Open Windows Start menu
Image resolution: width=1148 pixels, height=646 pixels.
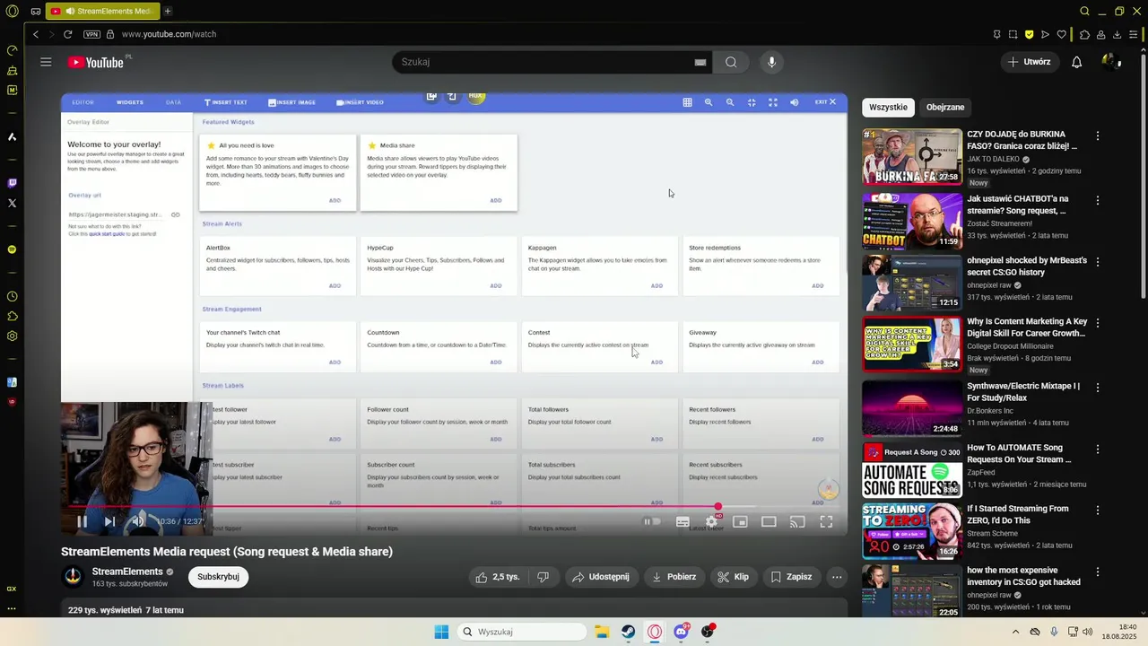441,632
